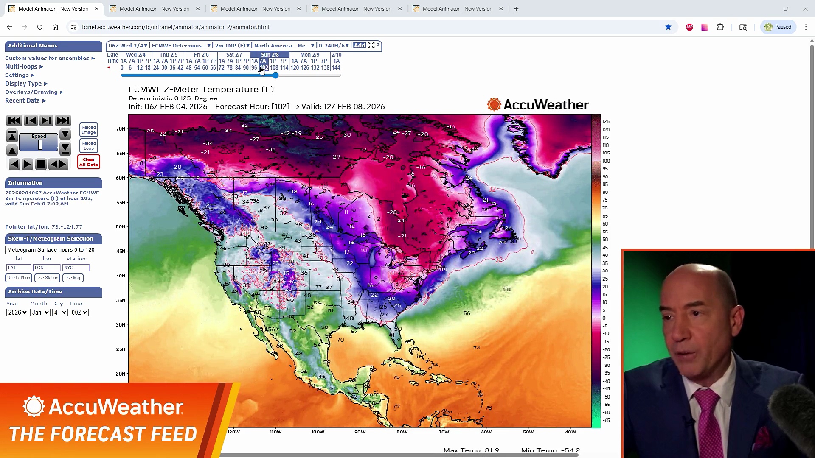Expand Custom values for ensembles menu

(50, 59)
